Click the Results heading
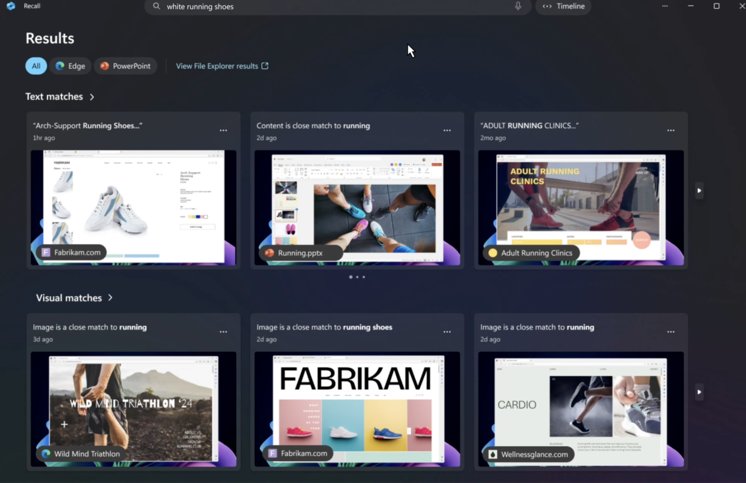 tap(50, 38)
